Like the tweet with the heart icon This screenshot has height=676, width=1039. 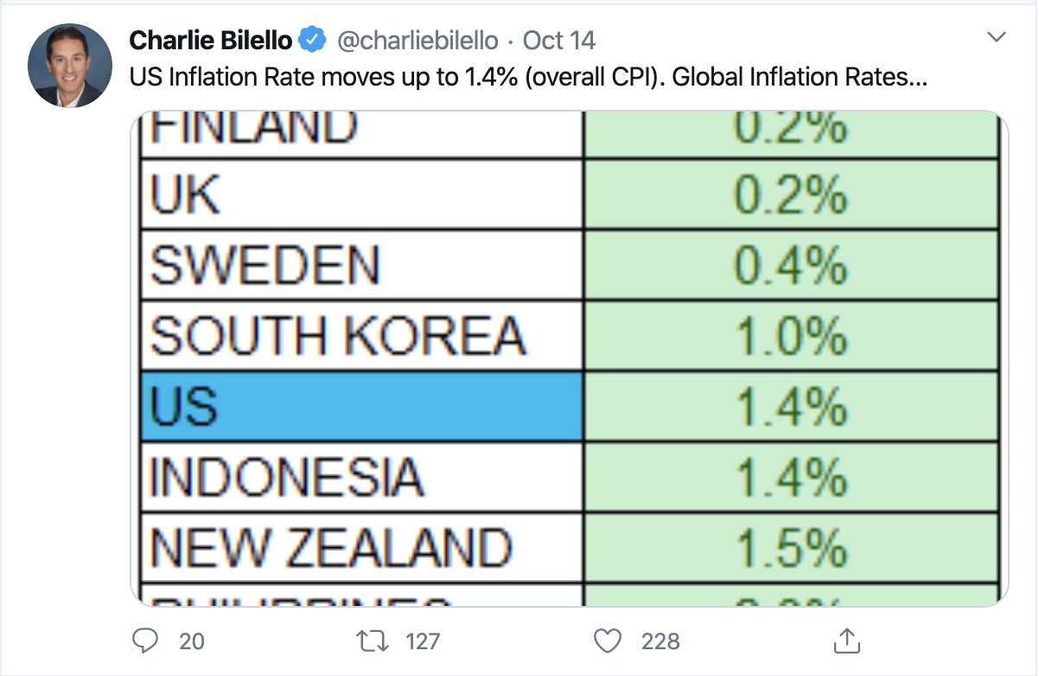(610, 641)
